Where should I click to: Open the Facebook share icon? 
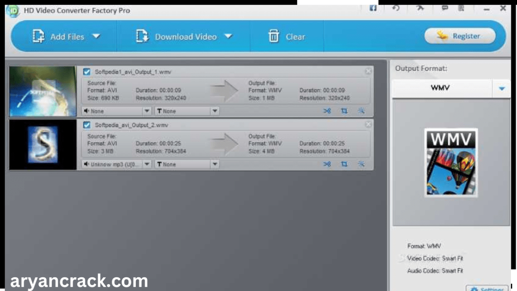click(x=373, y=8)
